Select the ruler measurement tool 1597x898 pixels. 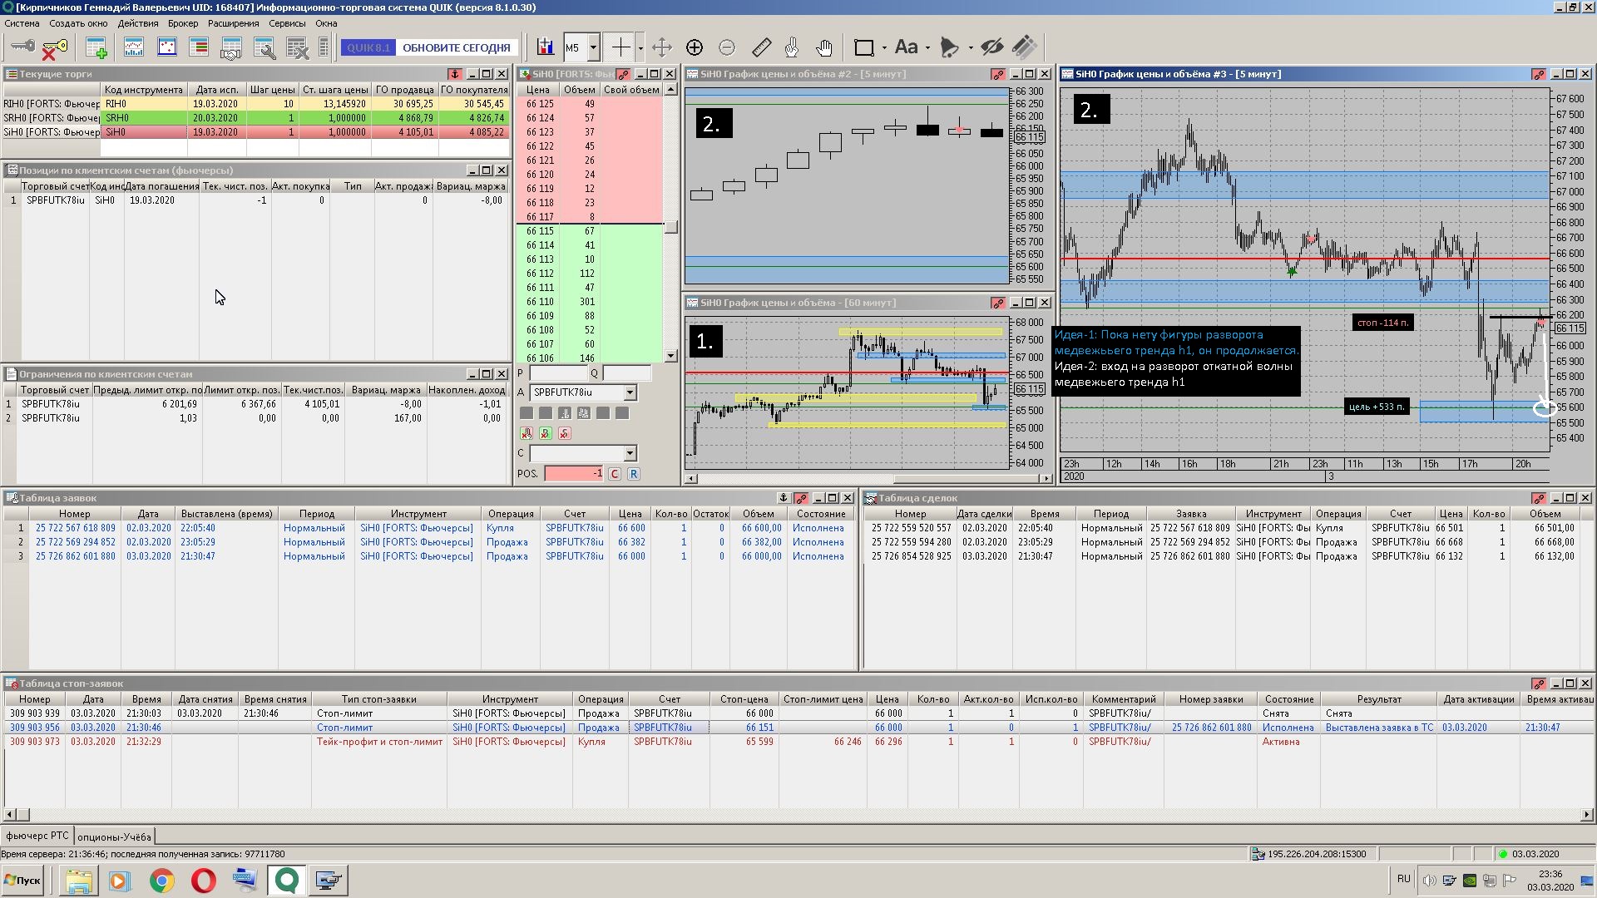point(761,47)
